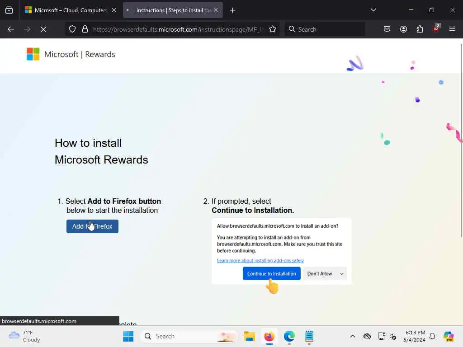Image resolution: width=463 pixels, height=347 pixels.
Task: Open the cloud sync tray icon
Action: [367, 336]
